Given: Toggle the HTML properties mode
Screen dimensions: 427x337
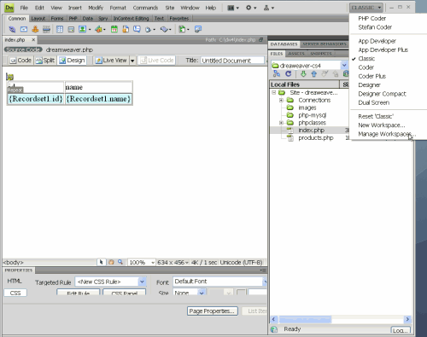Looking at the screenshot, I should tap(15, 281).
